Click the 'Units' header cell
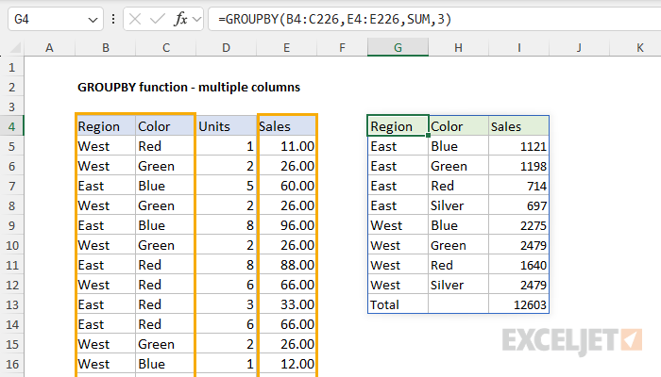 tap(227, 126)
